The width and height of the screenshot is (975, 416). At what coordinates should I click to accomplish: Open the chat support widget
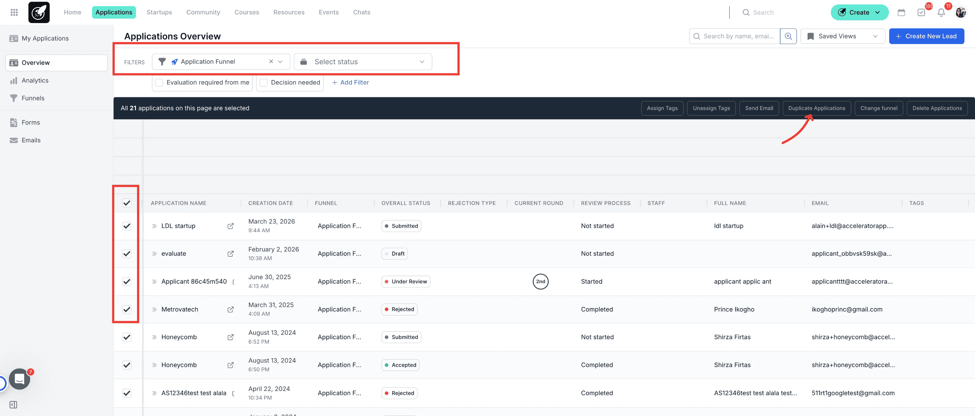[x=19, y=378]
